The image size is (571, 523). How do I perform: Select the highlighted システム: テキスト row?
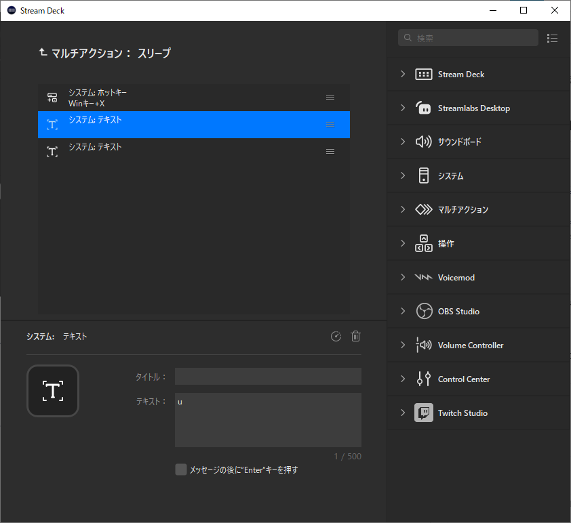coord(194,125)
